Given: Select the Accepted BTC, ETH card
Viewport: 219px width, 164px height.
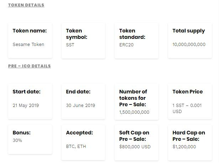Looking at the screenshot, I should [83, 143].
